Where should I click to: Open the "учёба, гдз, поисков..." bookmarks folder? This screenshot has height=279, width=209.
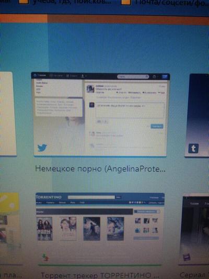(65, 2)
